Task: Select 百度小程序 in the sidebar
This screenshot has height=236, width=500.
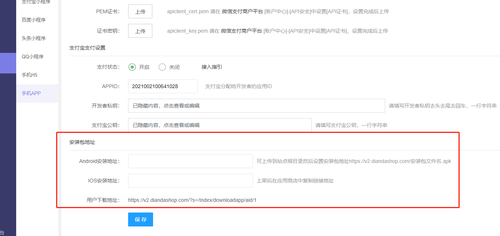Action: point(34,20)
